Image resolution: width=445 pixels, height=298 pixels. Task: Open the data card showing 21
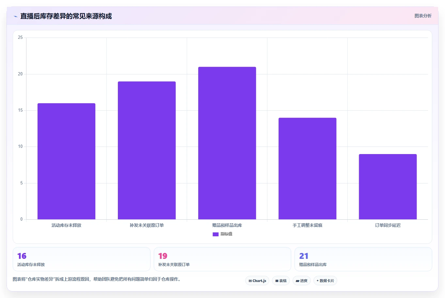[363, 259]
